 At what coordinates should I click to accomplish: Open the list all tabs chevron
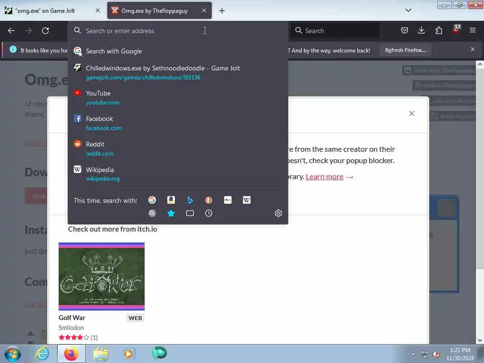point(408,10)
